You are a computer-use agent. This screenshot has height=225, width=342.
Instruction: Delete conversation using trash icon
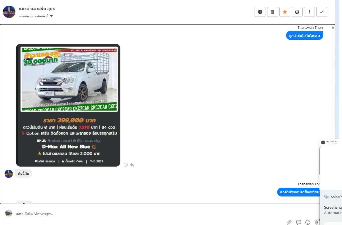[272, 12]
